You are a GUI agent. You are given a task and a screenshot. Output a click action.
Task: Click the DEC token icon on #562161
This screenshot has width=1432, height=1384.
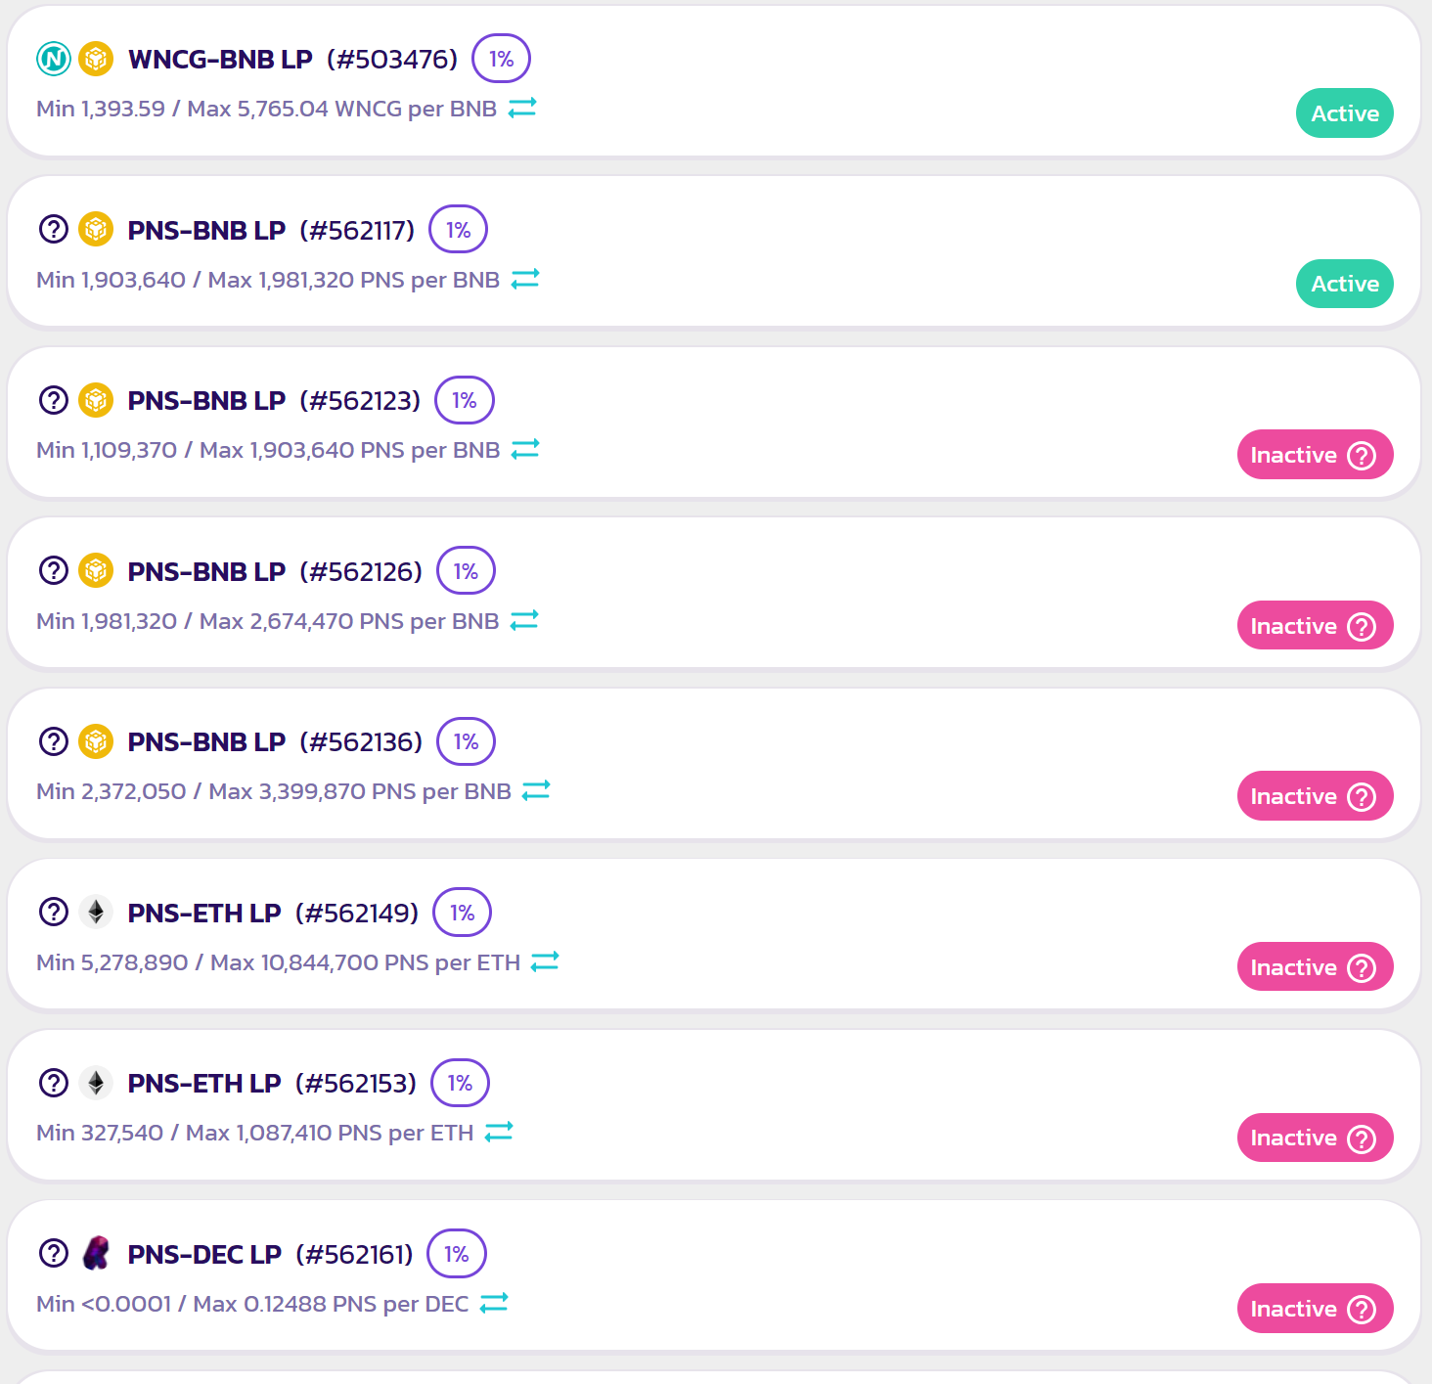click(x=96, y=1253)
